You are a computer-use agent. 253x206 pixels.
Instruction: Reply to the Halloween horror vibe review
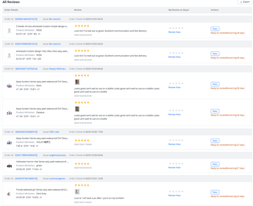215,164
